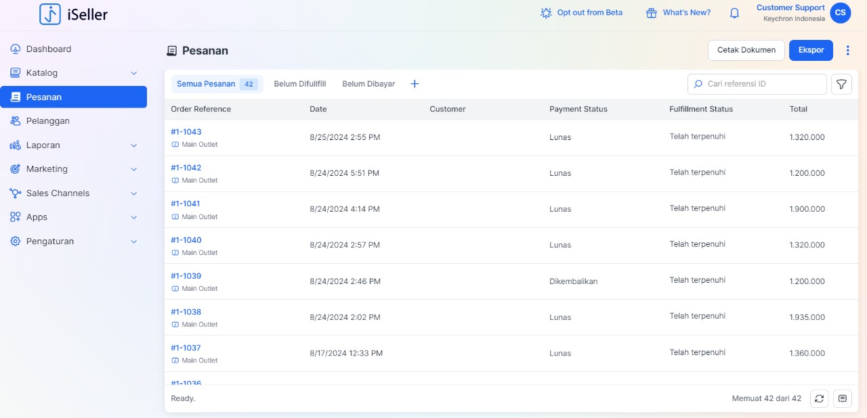Open order #1-1043 link
The image size is (867, 418).
point(186,132)
